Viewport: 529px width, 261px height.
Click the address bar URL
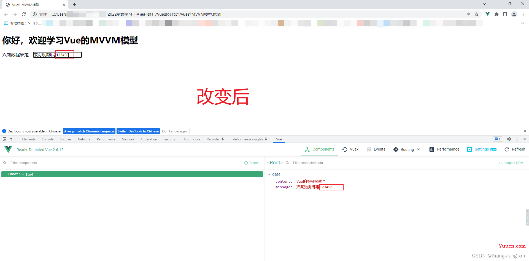[136, 14]
